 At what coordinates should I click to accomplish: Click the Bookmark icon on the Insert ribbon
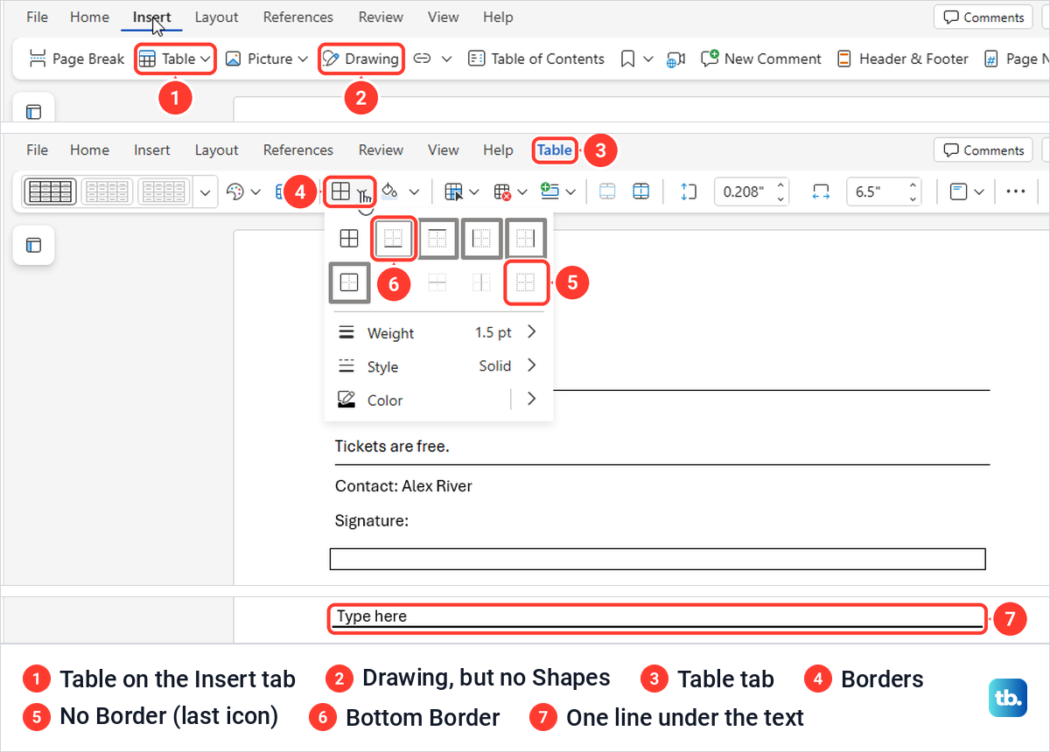tap(627, 59)
